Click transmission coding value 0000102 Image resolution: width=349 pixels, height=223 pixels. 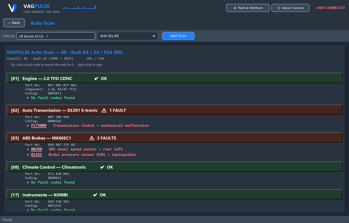point(55,121)
